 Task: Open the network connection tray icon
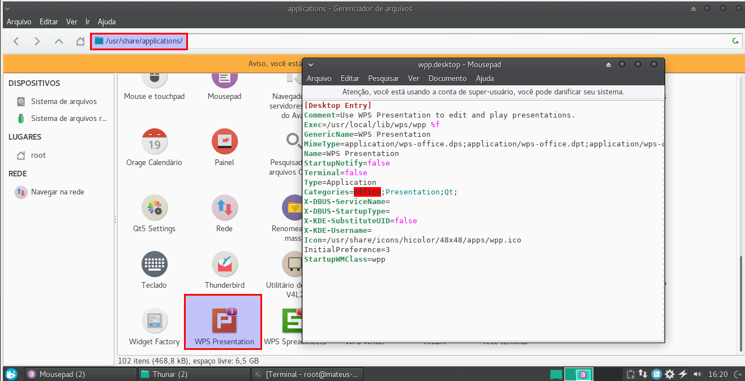[643, 374]
